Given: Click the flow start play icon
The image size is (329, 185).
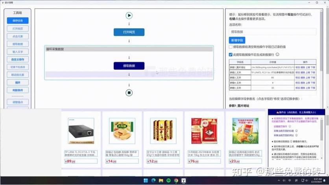Looking at the screenshot, I should coord(129,15).
